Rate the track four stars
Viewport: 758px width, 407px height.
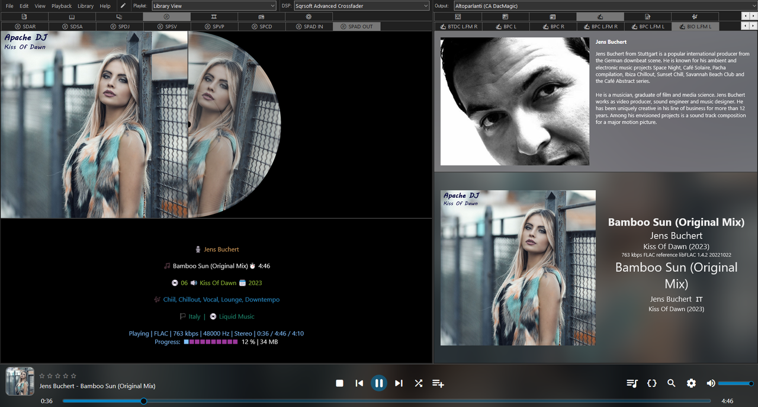coord(66,376)
